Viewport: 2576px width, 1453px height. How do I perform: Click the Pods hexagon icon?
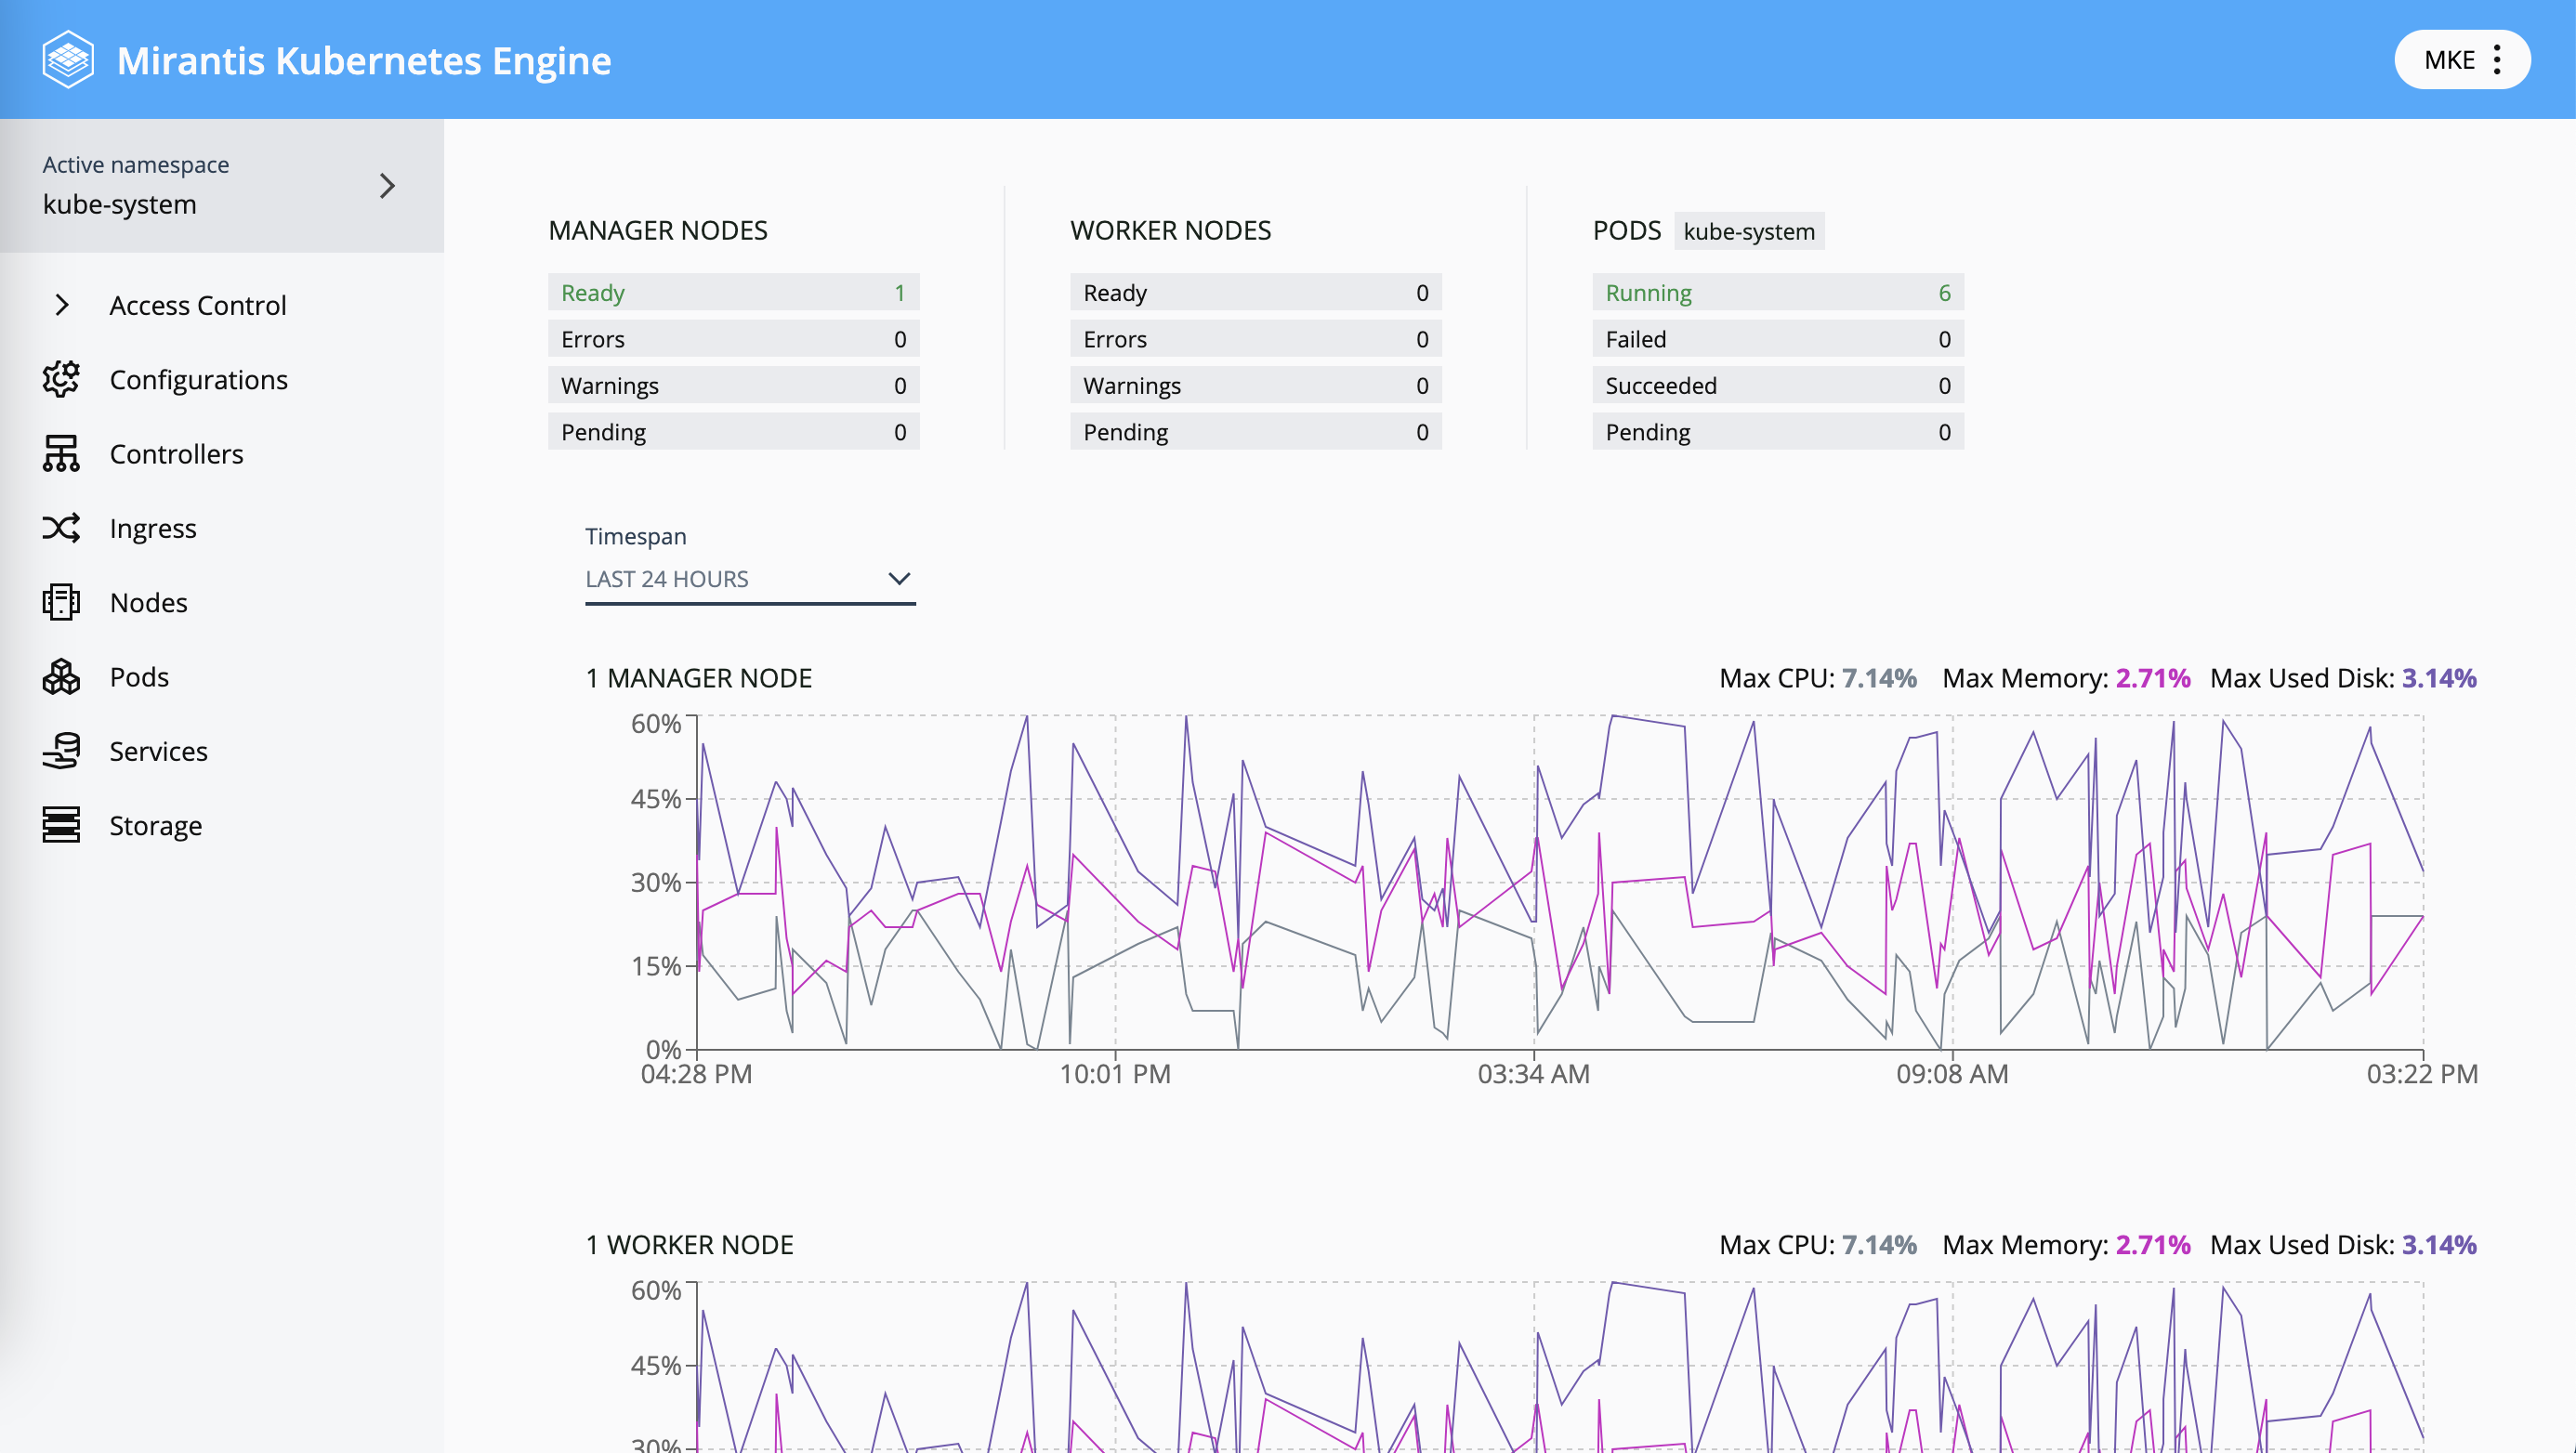click(x=60, y=676)
